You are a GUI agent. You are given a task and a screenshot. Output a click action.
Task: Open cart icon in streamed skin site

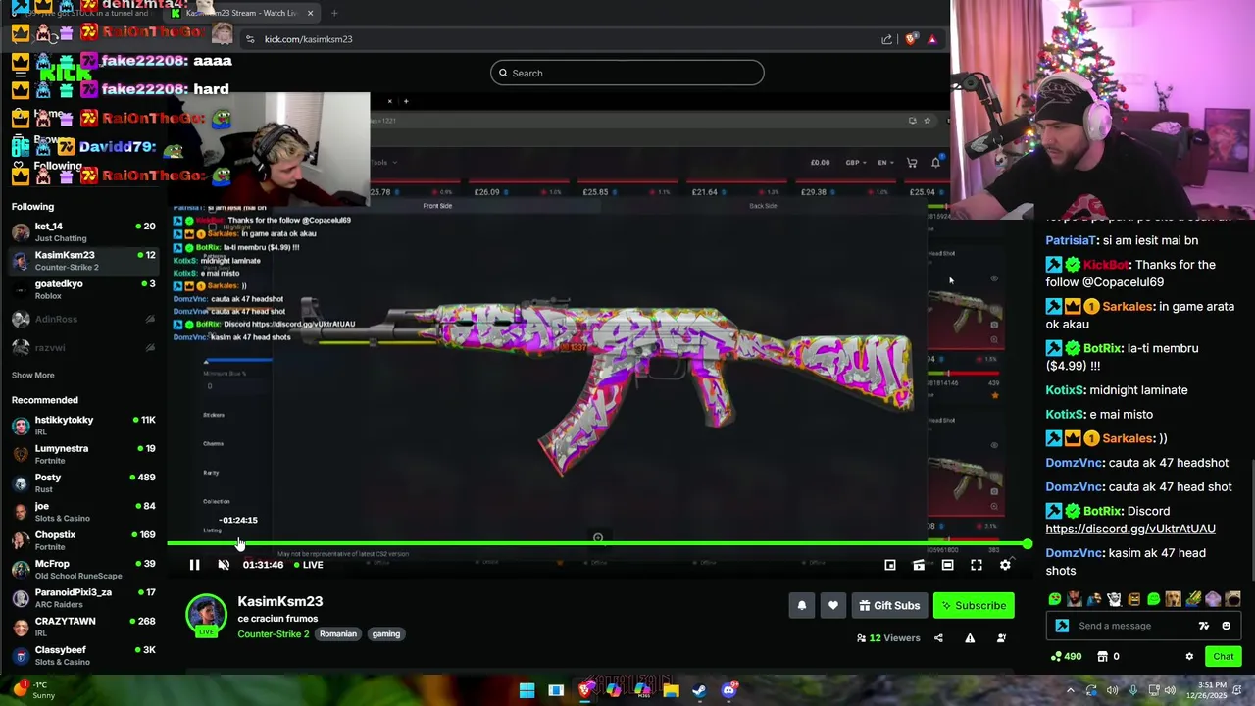[x=912, y=163]
